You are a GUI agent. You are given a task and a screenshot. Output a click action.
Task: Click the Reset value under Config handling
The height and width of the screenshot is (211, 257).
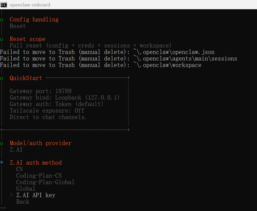18,26
